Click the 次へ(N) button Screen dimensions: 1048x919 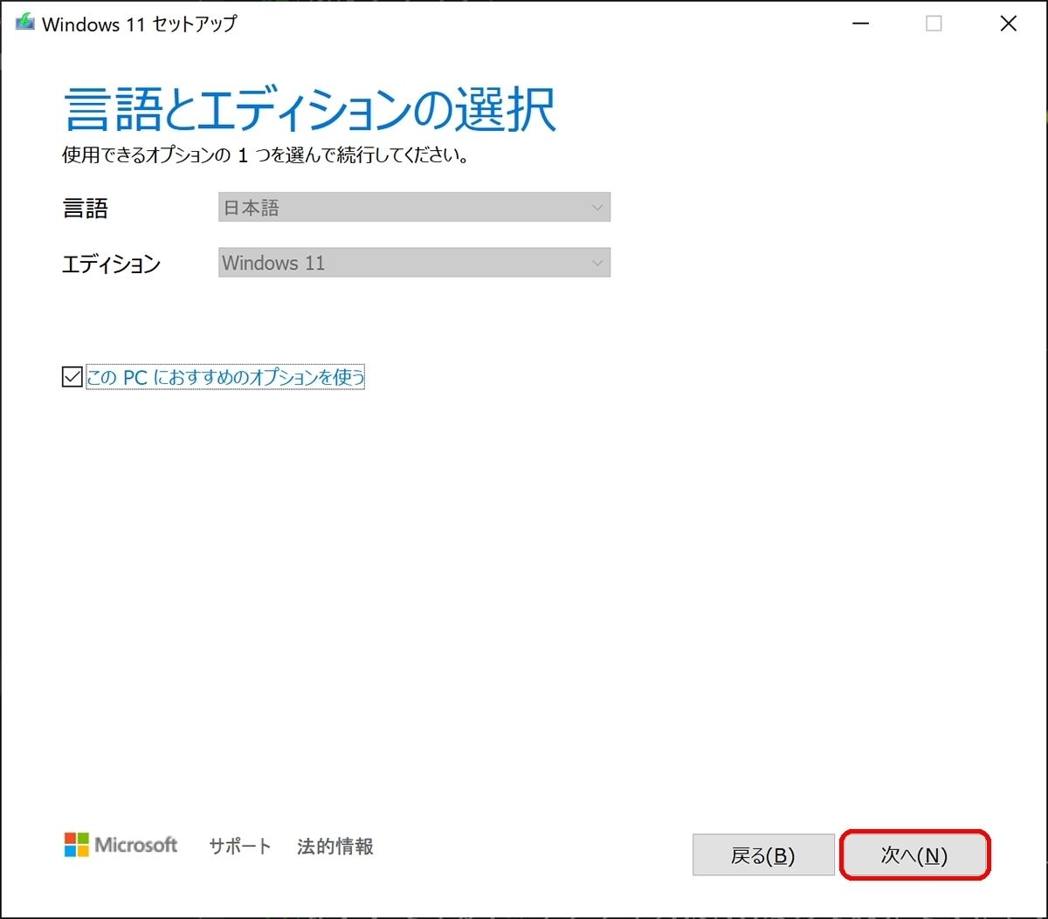tap(914, 855)
